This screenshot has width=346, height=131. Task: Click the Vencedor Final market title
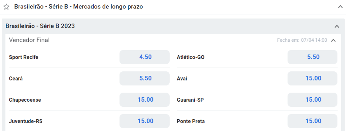[29, 40]
